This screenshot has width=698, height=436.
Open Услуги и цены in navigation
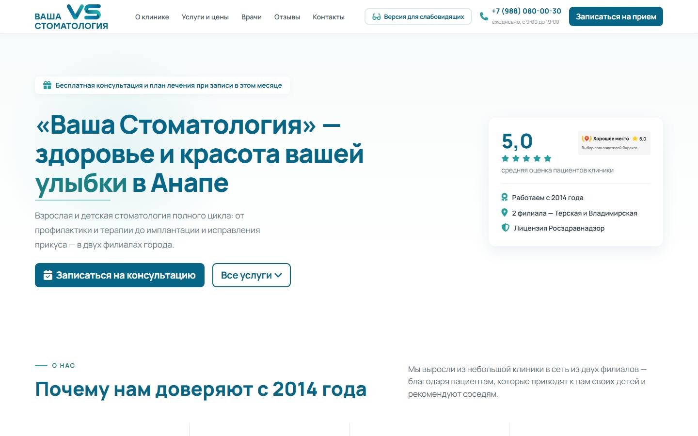pyautogui.click(x=205, y=17)
